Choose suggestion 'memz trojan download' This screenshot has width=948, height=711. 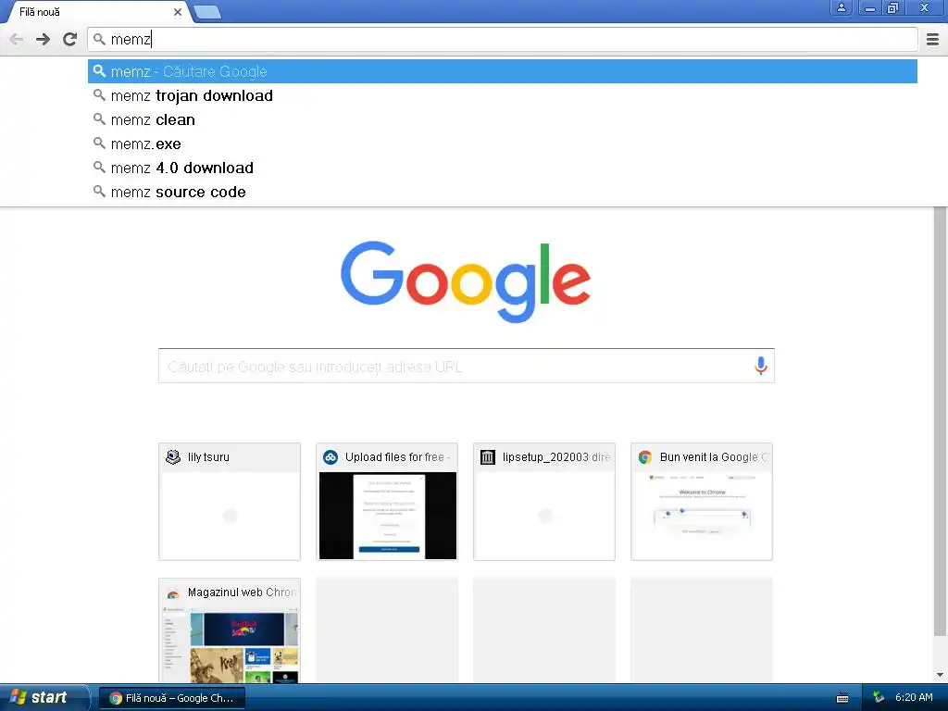(x=503, y=95)
